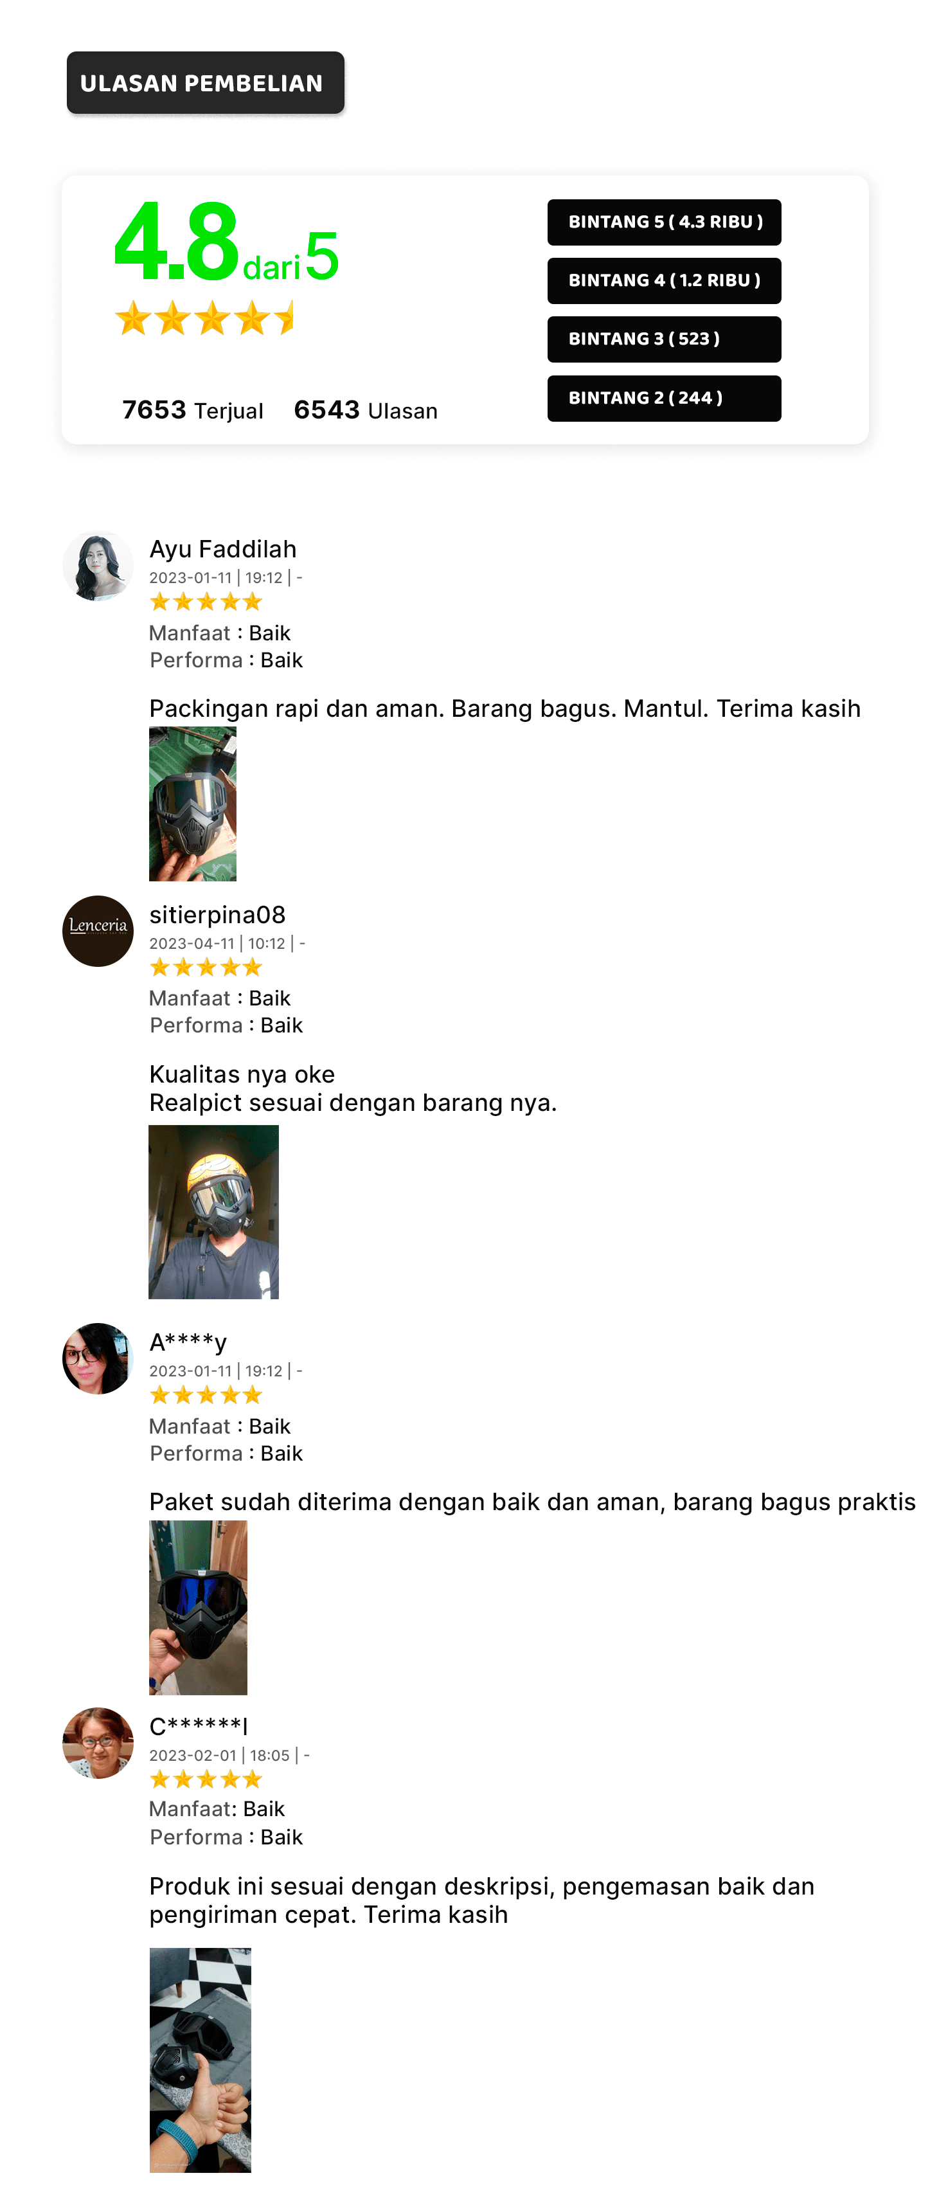View C******l's thumbs-up review photo
Viewport: 930px width, 2198px height.
(x=201, y=2060)
